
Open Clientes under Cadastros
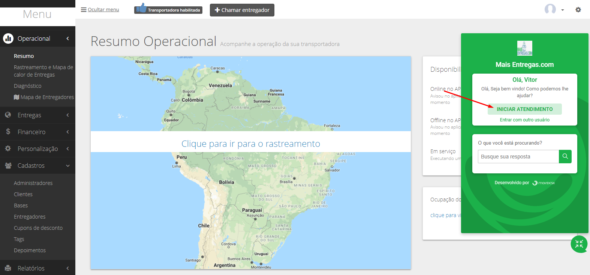coord(23,194)
